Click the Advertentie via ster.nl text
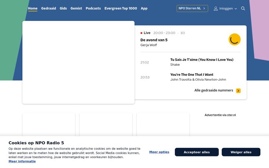Screen dimensions: 269x168 pos(220,115)
